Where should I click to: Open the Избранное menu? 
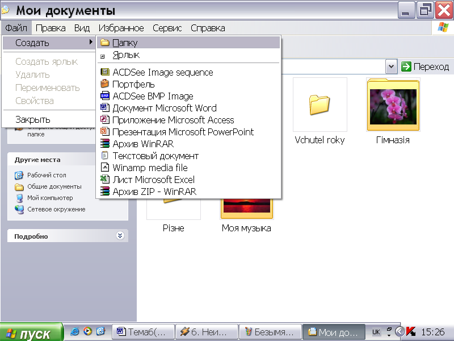pos(121,28)
